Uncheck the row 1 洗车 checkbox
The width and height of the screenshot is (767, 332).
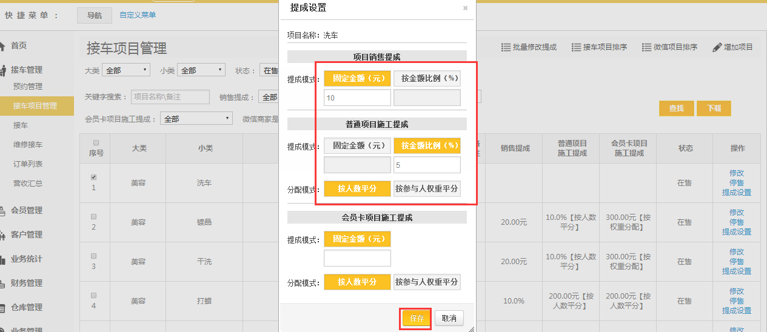tap(93, 178)
